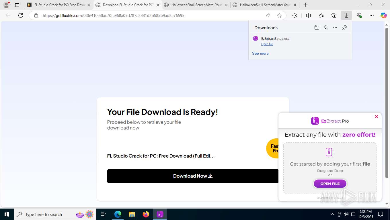Add this page to favorites star

click(279, 15)
